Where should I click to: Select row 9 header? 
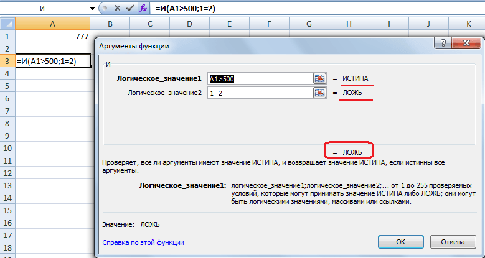coord(7,136)
